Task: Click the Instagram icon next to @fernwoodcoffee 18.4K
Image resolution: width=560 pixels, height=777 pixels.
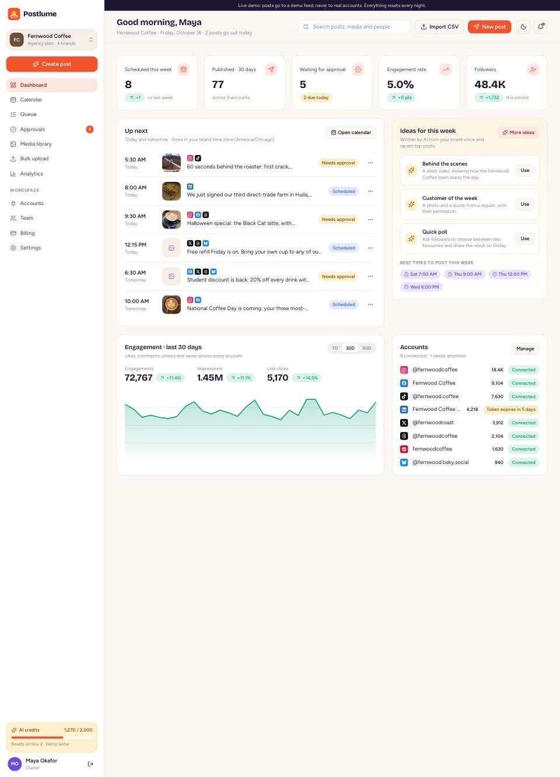Action: [x=404, y=370]
